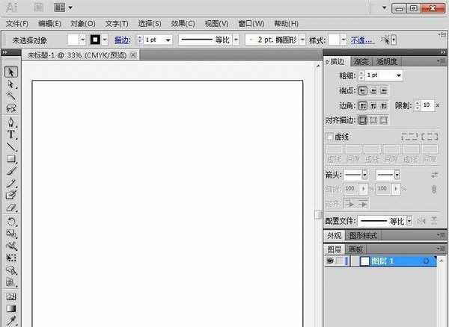Select the Rectangle tool
The height and width of the screenshot is (327, 449).
[12, 159]
